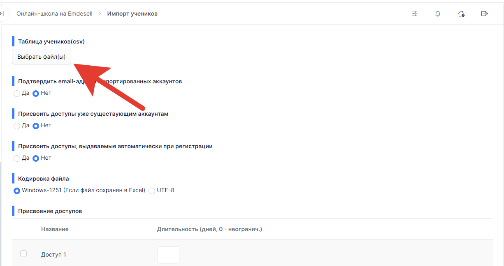Click the Название column header
504x266 pixels.
(x=55, y=229)
